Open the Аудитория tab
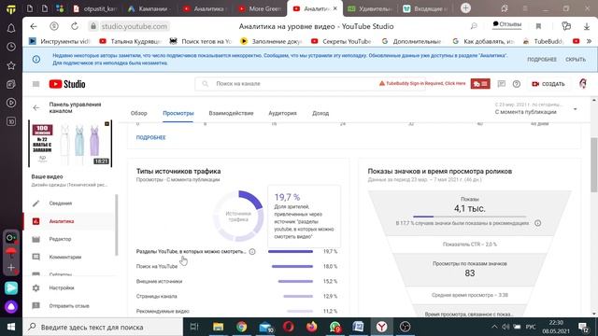 (x=282, y=113)
